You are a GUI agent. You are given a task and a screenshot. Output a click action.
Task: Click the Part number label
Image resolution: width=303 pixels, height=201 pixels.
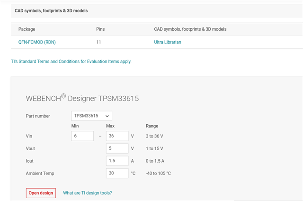coord(38,116)
